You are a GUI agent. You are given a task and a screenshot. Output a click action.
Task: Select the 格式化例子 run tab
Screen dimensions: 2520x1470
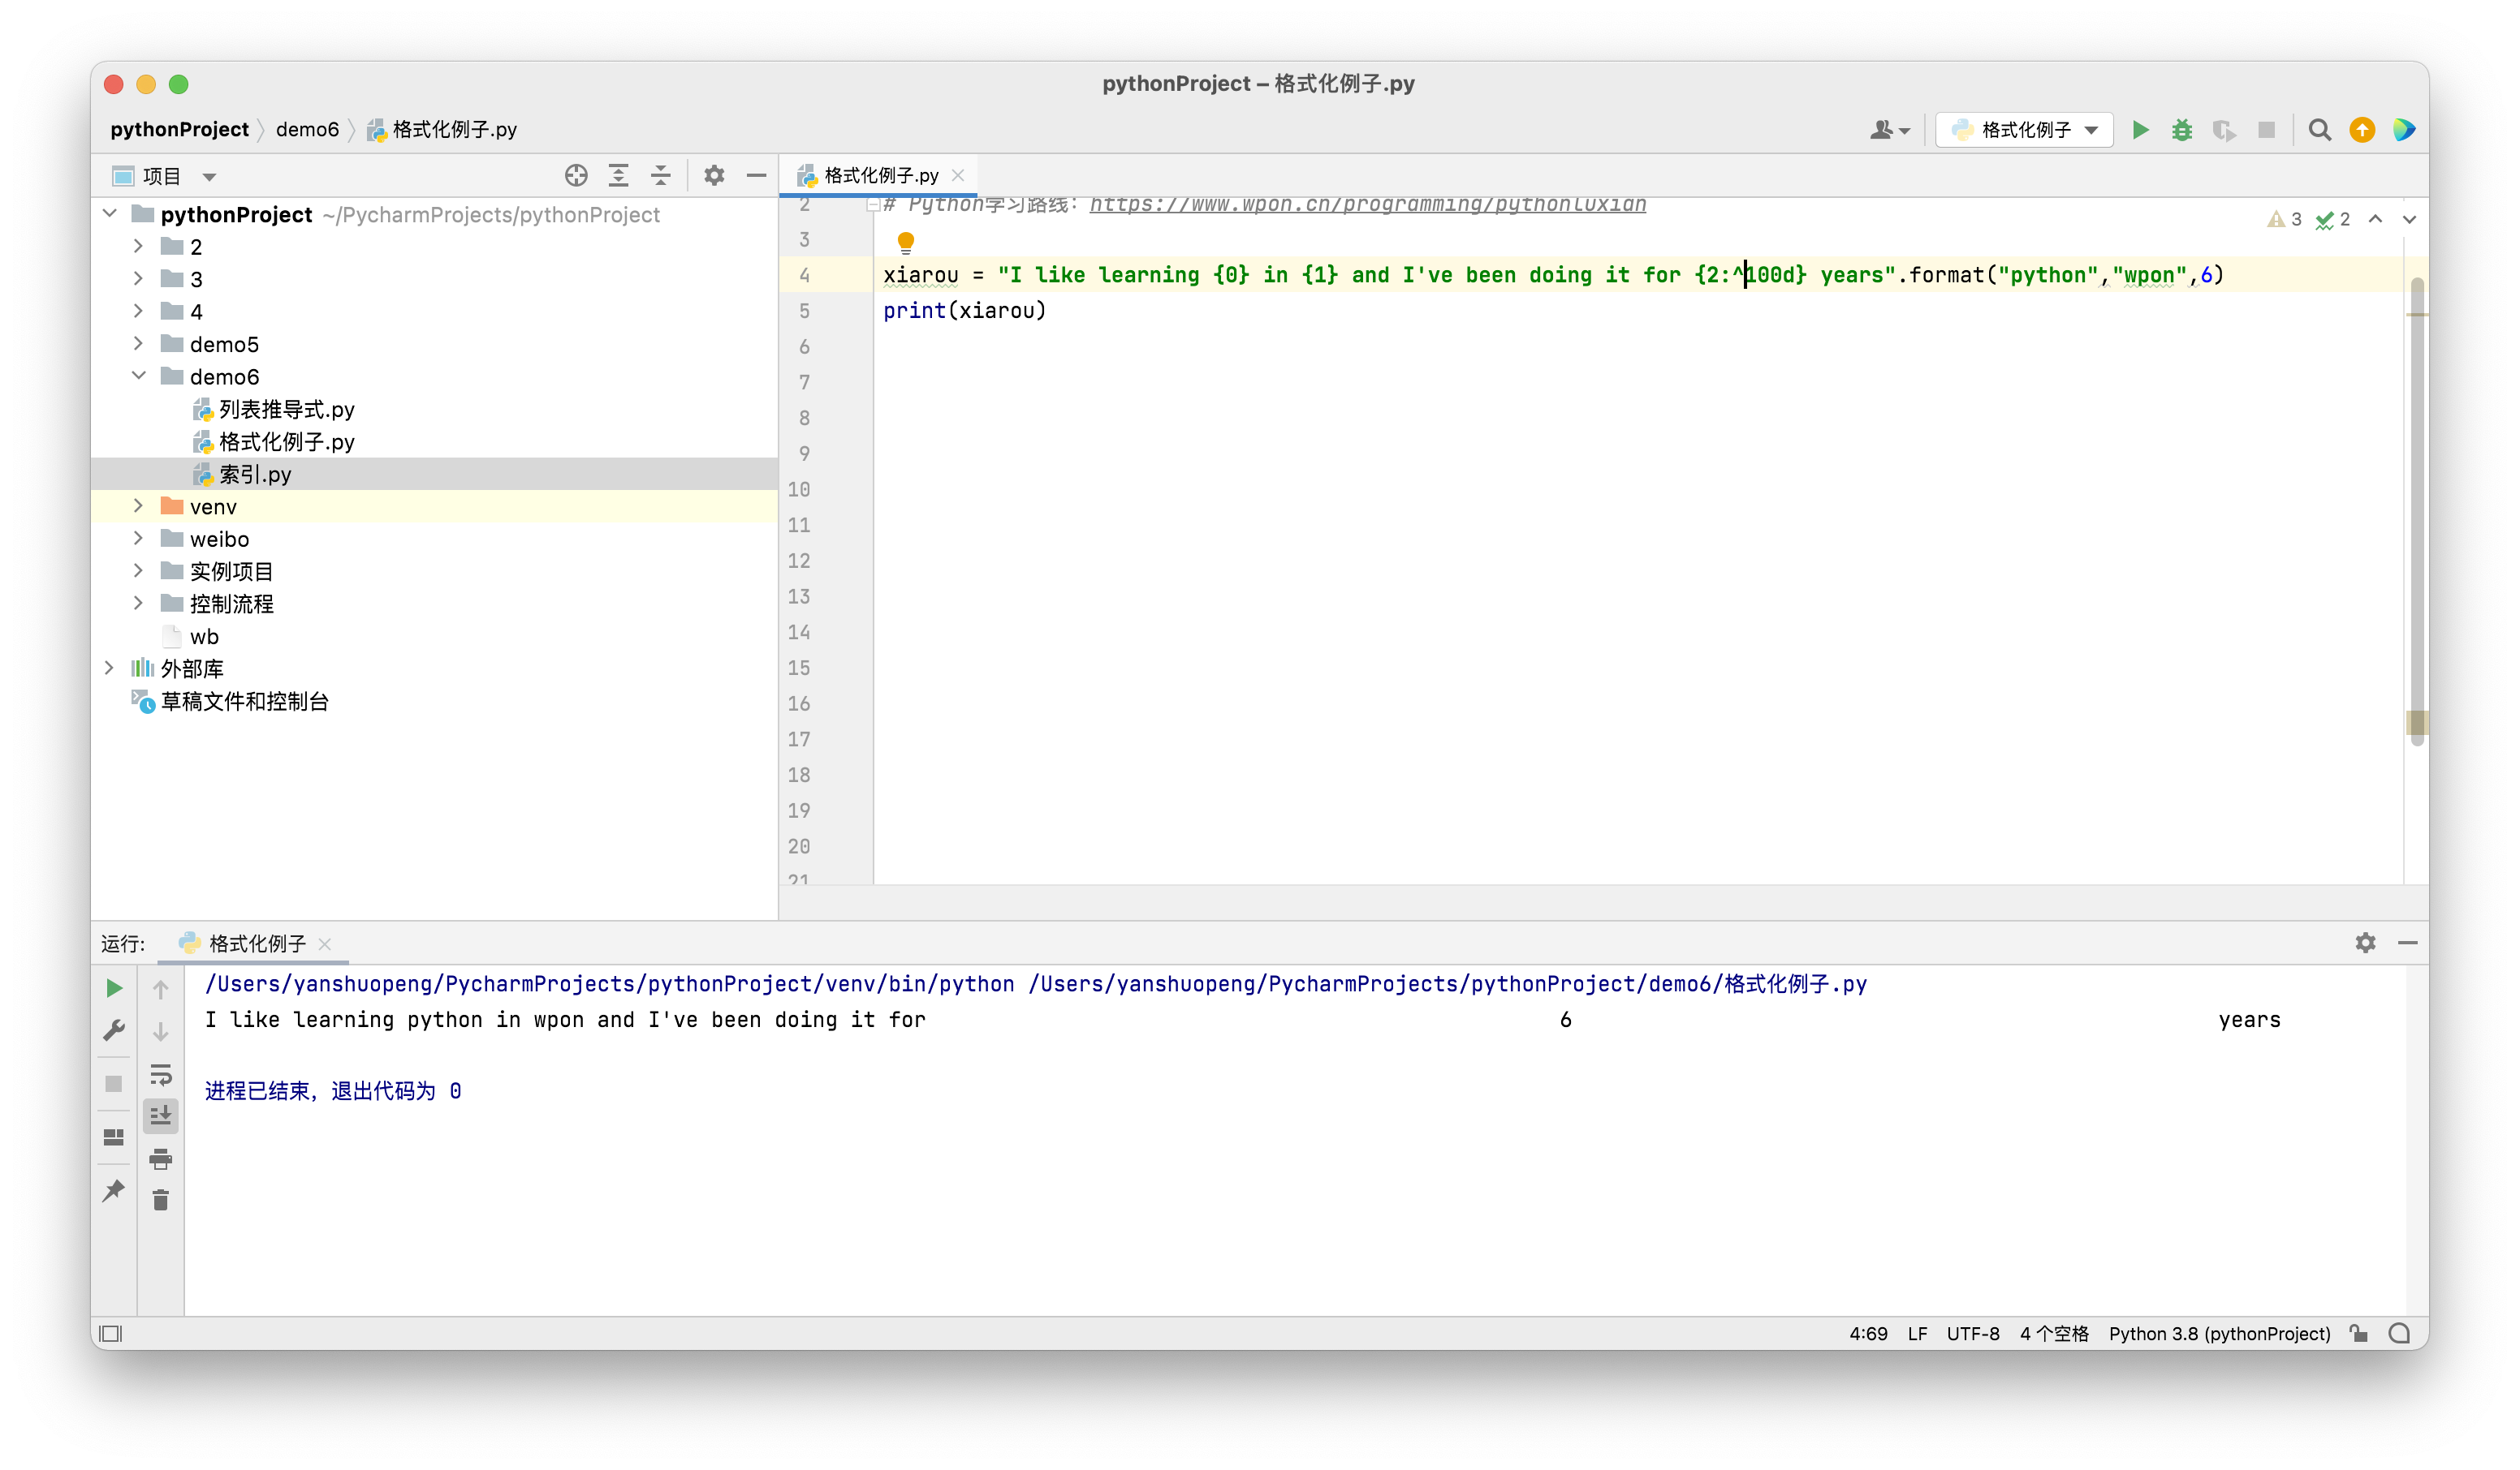(x=256, y=943)
